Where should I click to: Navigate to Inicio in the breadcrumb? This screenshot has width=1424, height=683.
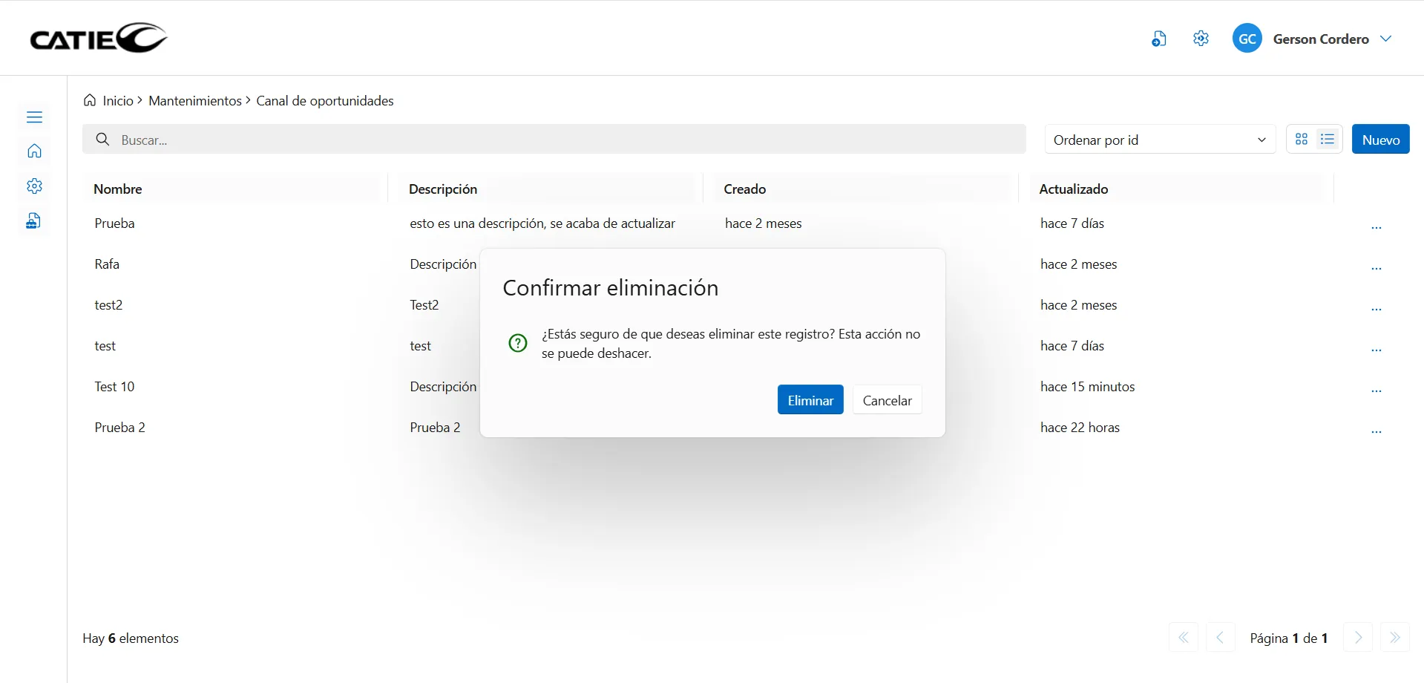tap(117, 101)
